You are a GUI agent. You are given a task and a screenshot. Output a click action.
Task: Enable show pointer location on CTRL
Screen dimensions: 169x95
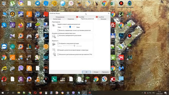[58, 55]
